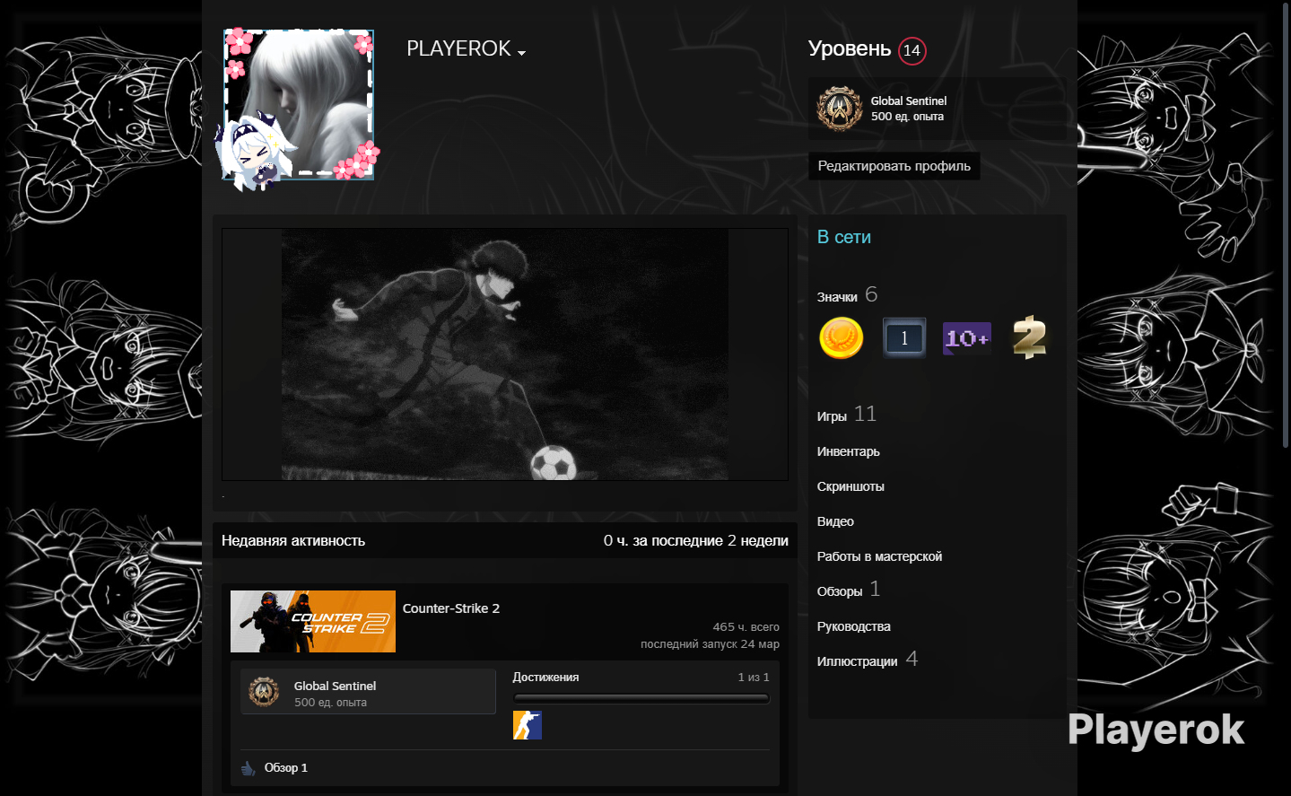Screen dimensions: 1291x796
Task: Click the level 14 circle badge
Action: [x=912, y=50]
